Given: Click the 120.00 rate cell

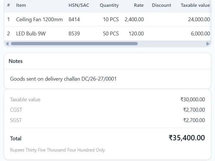Looking at the screenshot, I should (x=136, y=33).
